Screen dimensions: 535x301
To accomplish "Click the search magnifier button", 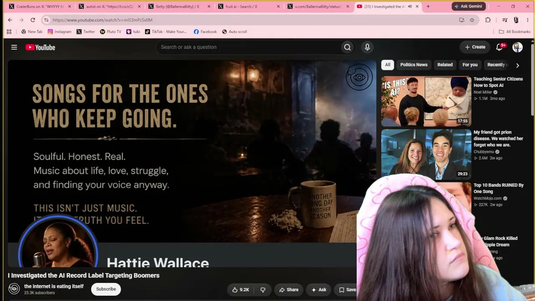I will (x=347, y=47).
